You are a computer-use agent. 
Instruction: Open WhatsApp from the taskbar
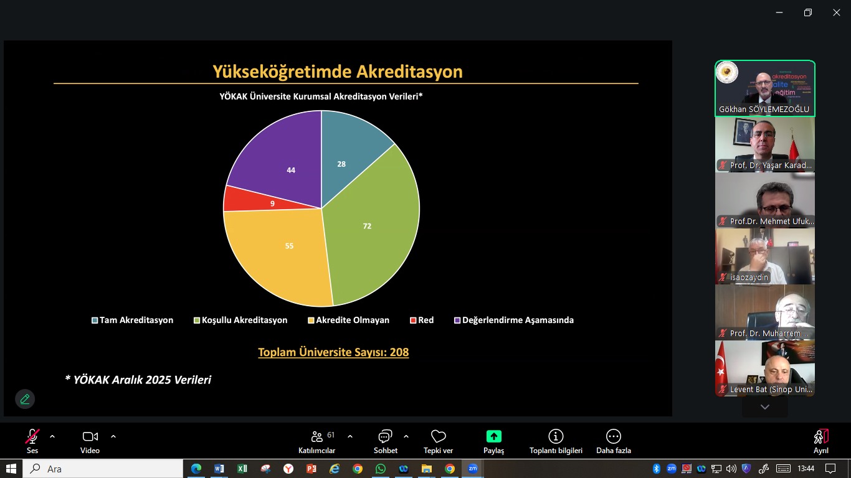[380, 469]
